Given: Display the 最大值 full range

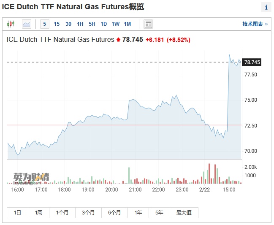Looking at the screenshot, I should (x=184, y=213).
